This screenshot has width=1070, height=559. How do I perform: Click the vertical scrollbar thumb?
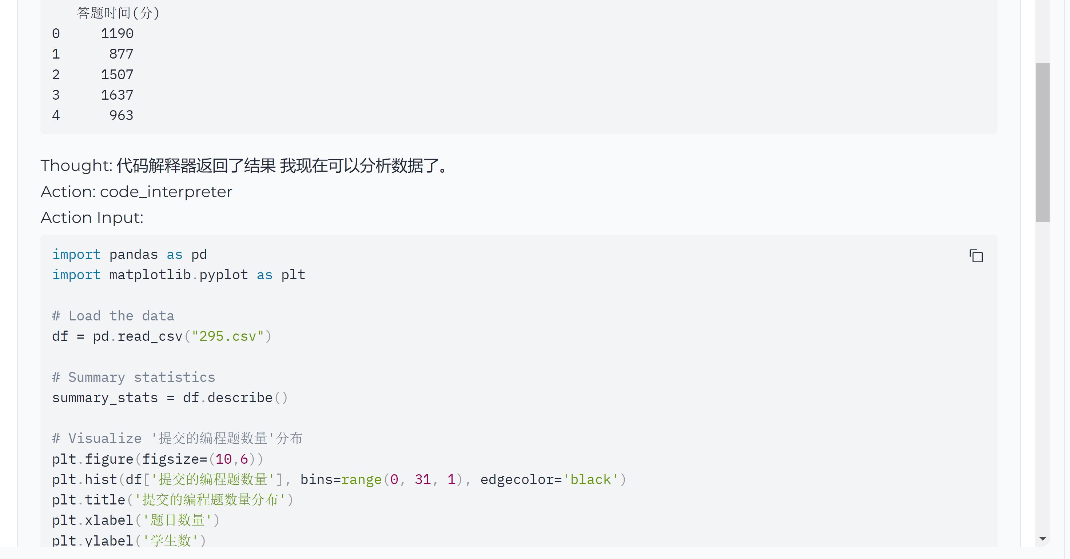point(1042,143)
